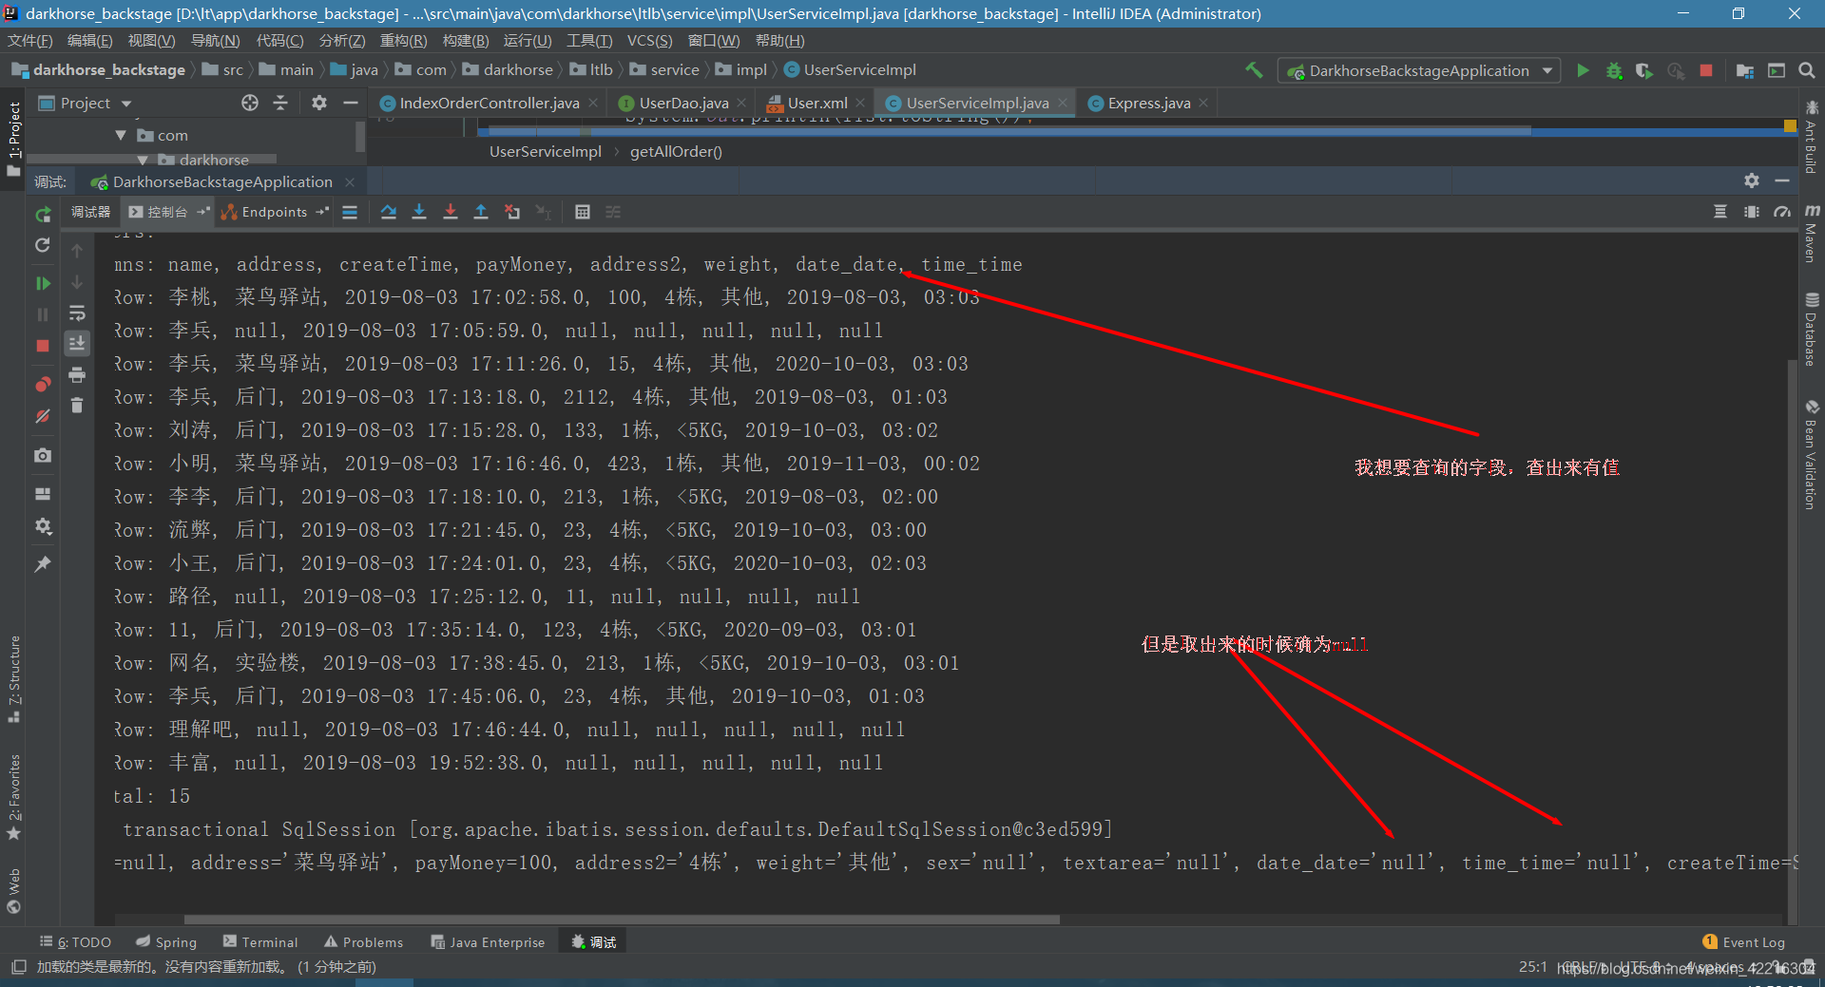This screenshot has height=987, width=1825.
Task: Run DarkhorseBackstageApplication with green play icon
Action: click(x=1583, y=70)
